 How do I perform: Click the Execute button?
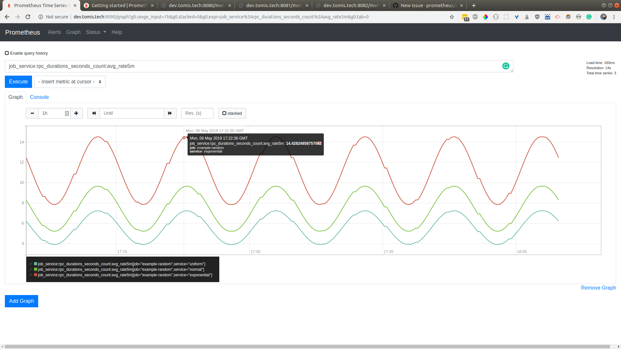18,82
